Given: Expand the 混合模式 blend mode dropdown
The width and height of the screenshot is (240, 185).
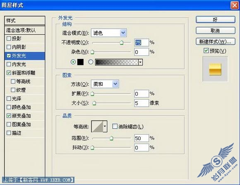Looking at the screenshot, I should (x=109, y=33).
